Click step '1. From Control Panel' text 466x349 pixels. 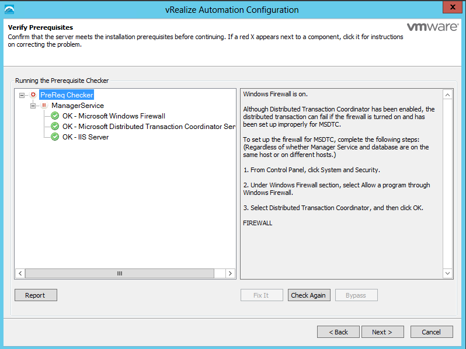tap(311, 170)
